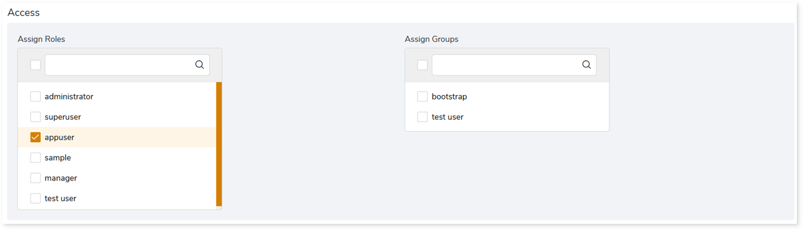The height and width of the screenshot is (230, 803).
Task: Check the bootstrap group checkbox
Action: point(423,96)
